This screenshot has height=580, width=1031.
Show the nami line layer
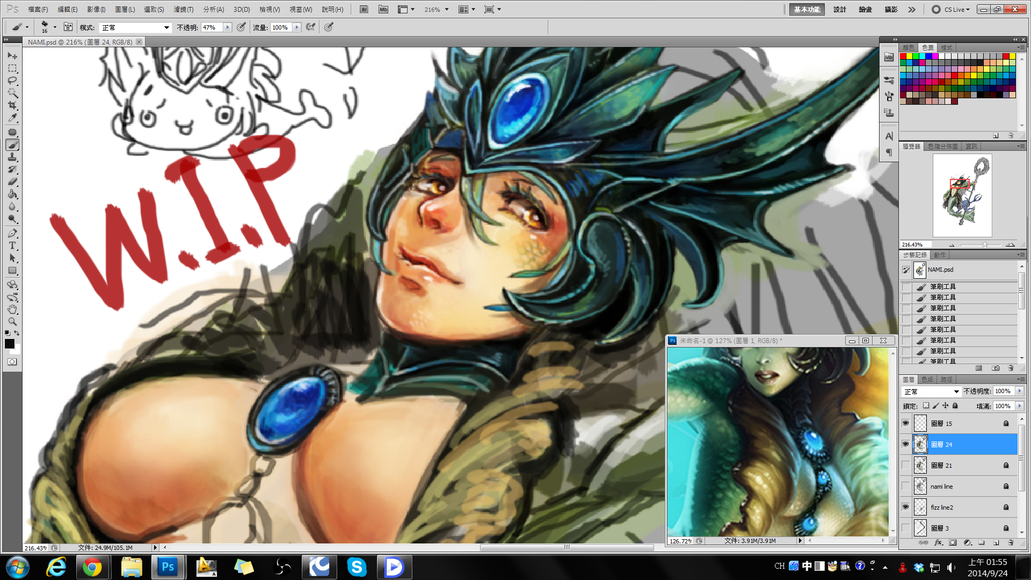pyautogui.click(x=906, y=487)
